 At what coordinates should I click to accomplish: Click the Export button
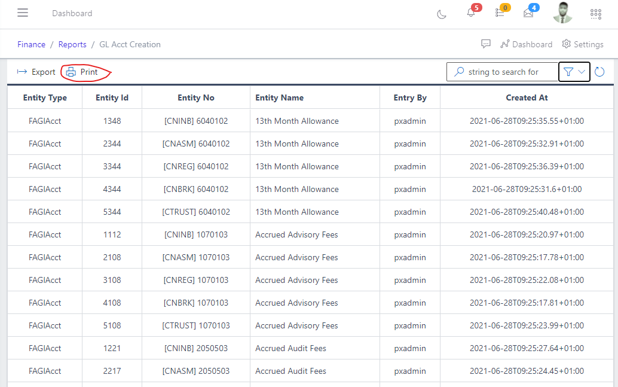36,71
